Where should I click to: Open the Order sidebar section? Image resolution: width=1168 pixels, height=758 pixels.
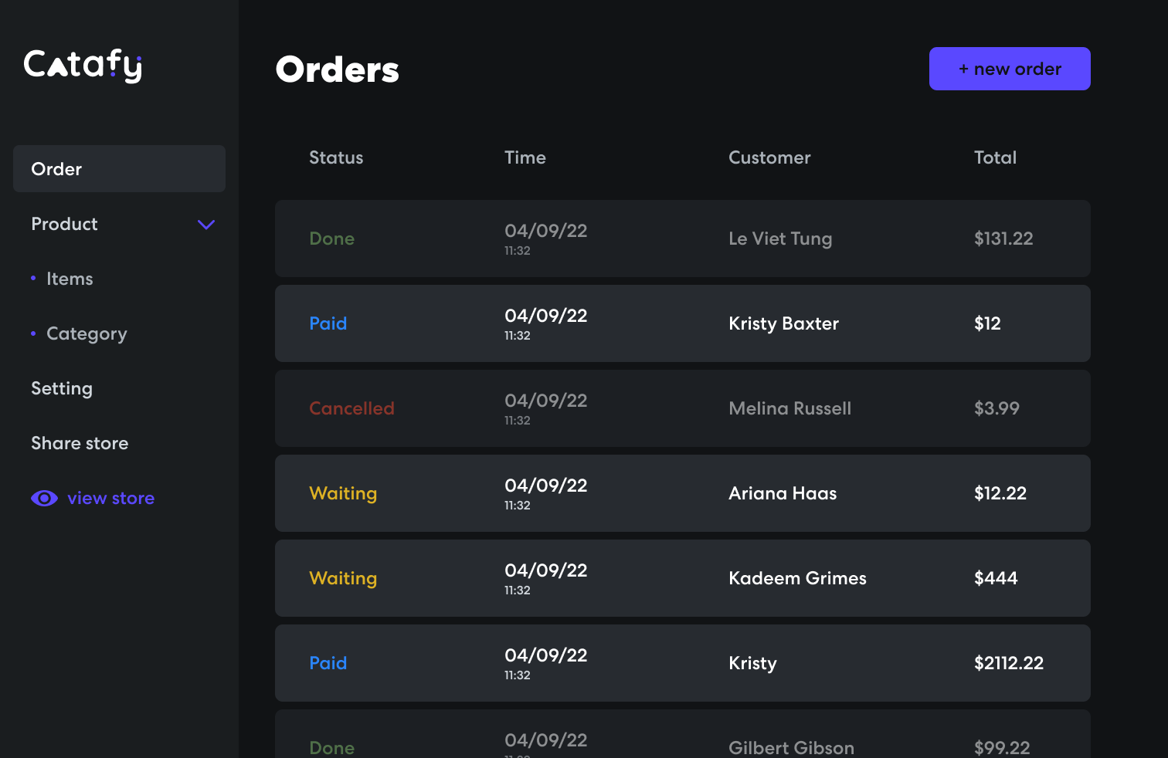click(119, 169)
